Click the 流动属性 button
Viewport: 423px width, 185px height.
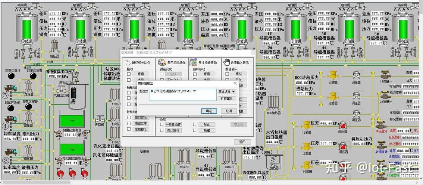173,130
